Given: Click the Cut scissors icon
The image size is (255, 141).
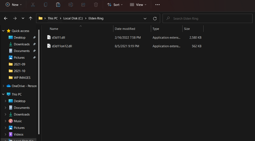Looking at the screenshot, I should [33, 5].
